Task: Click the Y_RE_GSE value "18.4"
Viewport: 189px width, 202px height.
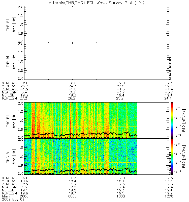Action: (x=72, y=181)
